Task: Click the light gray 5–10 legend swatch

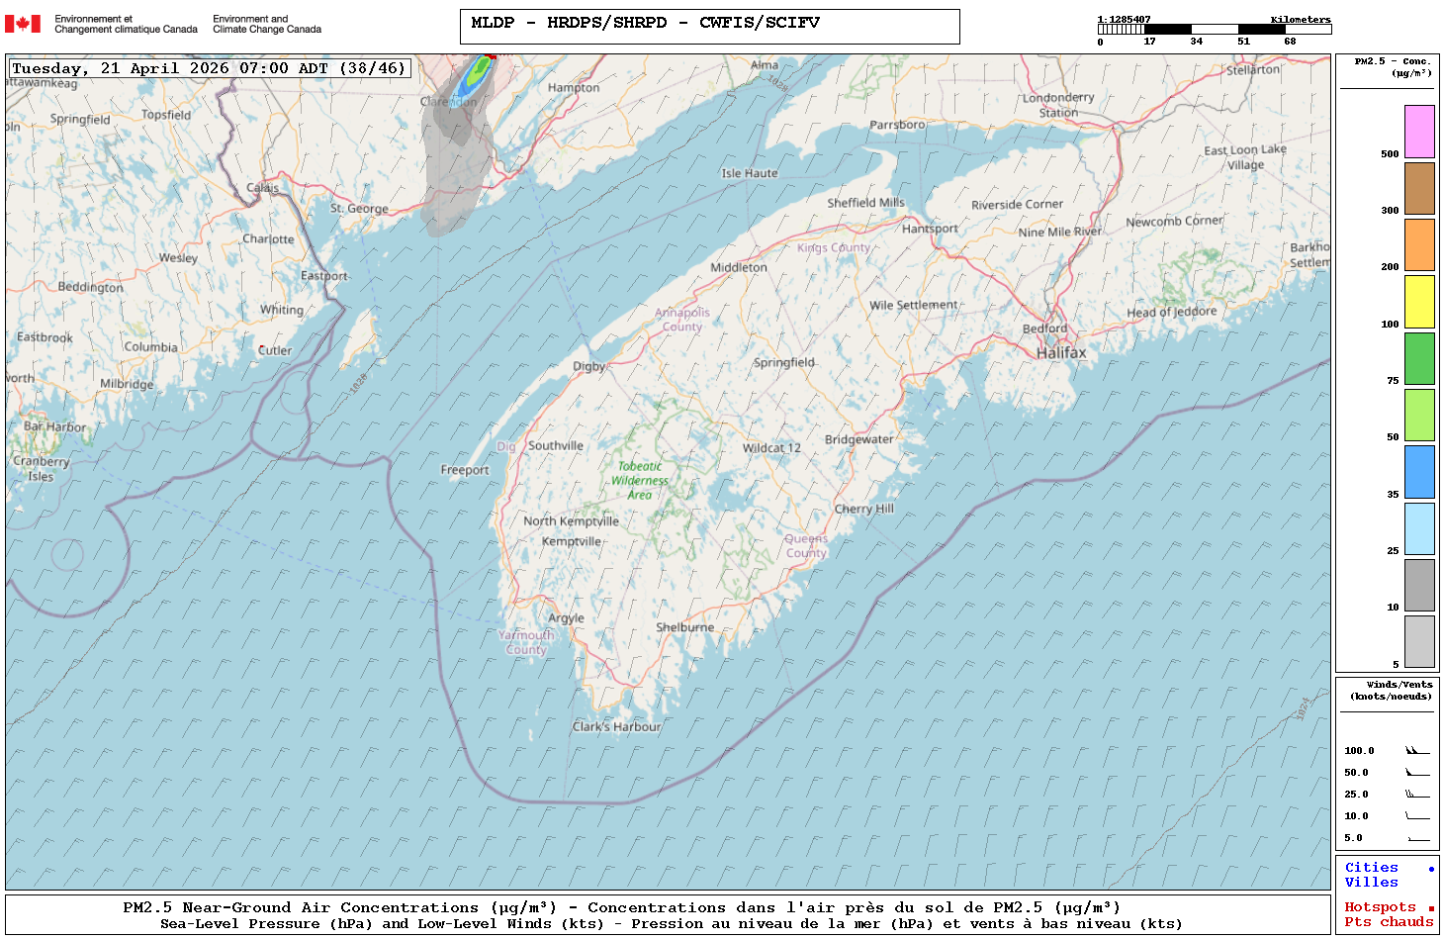Action: [1419, 641]
